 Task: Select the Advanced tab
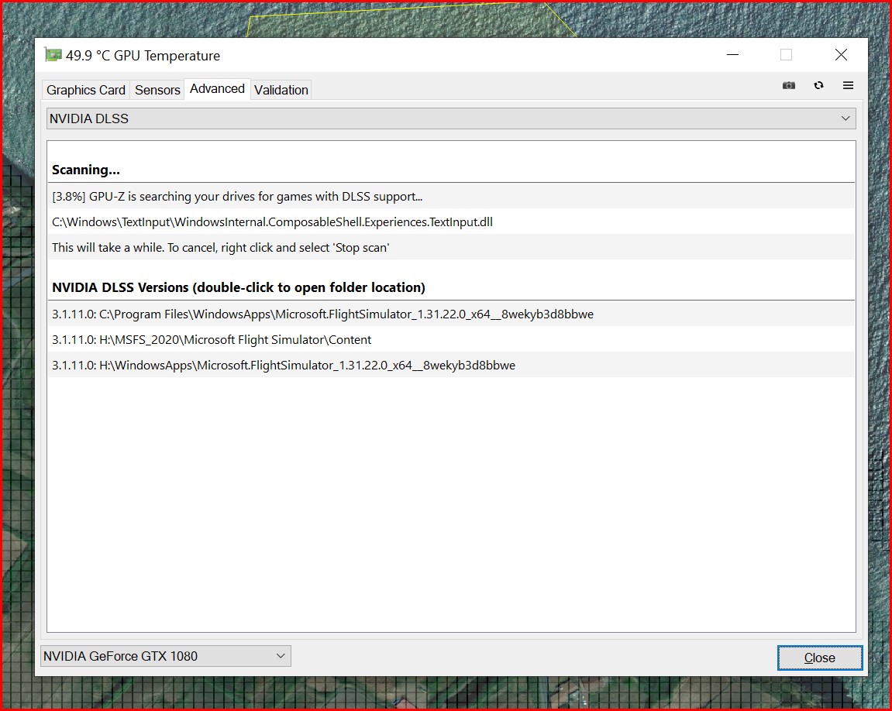[217, 88]
